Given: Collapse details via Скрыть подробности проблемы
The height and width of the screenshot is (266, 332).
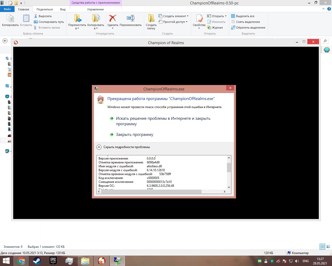Looking at the screenshot, I should [x=123, y=147].
